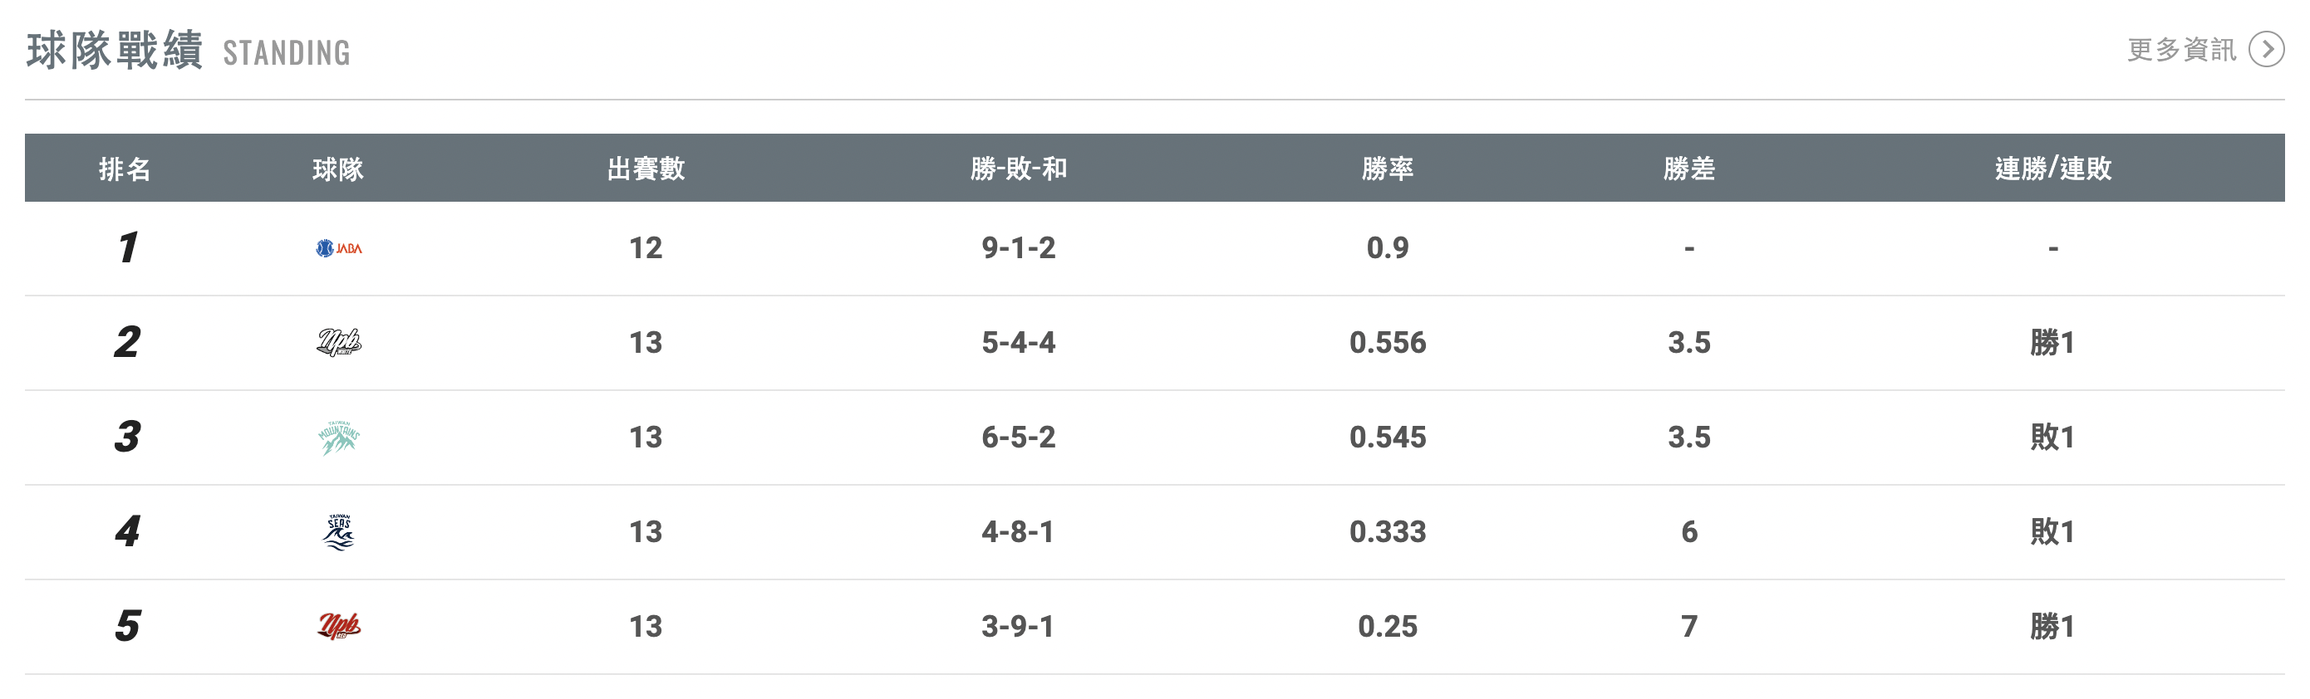Click the 排名 column header
2310x699 pixels.
(x=125, y=169)
